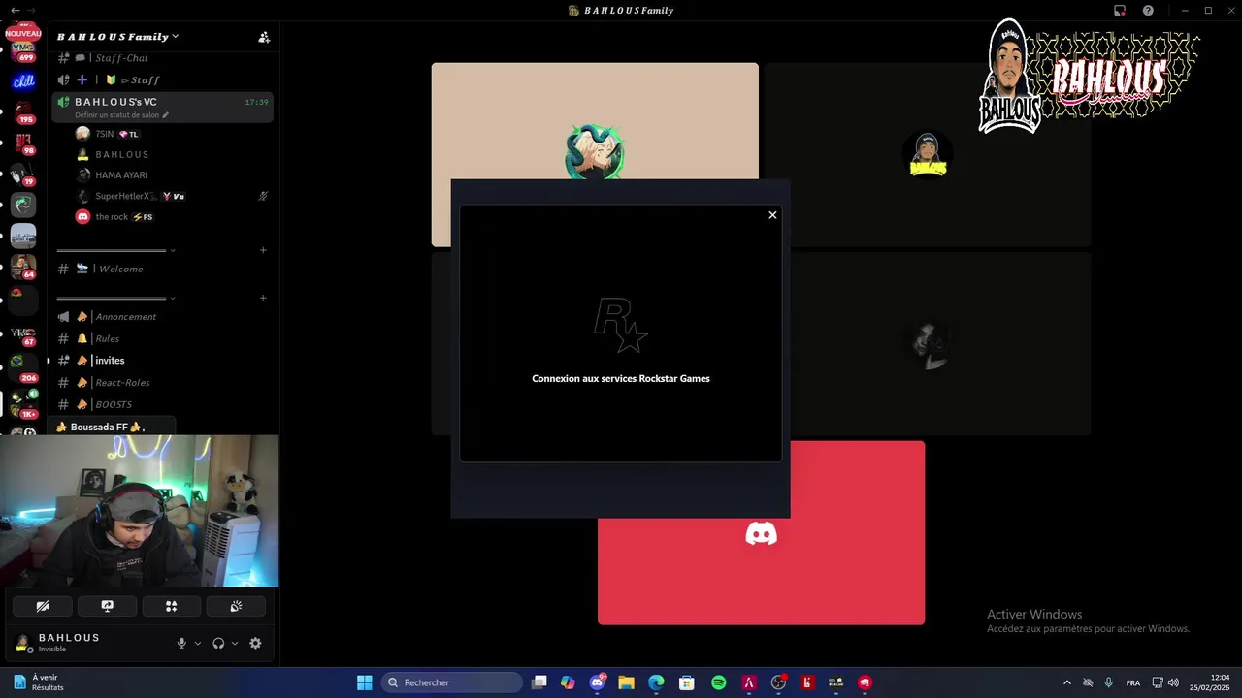Image resolution: width=1242 pixels, height=698 pixels.
Task: Open the Rules channel
Action: coord(162,338)
